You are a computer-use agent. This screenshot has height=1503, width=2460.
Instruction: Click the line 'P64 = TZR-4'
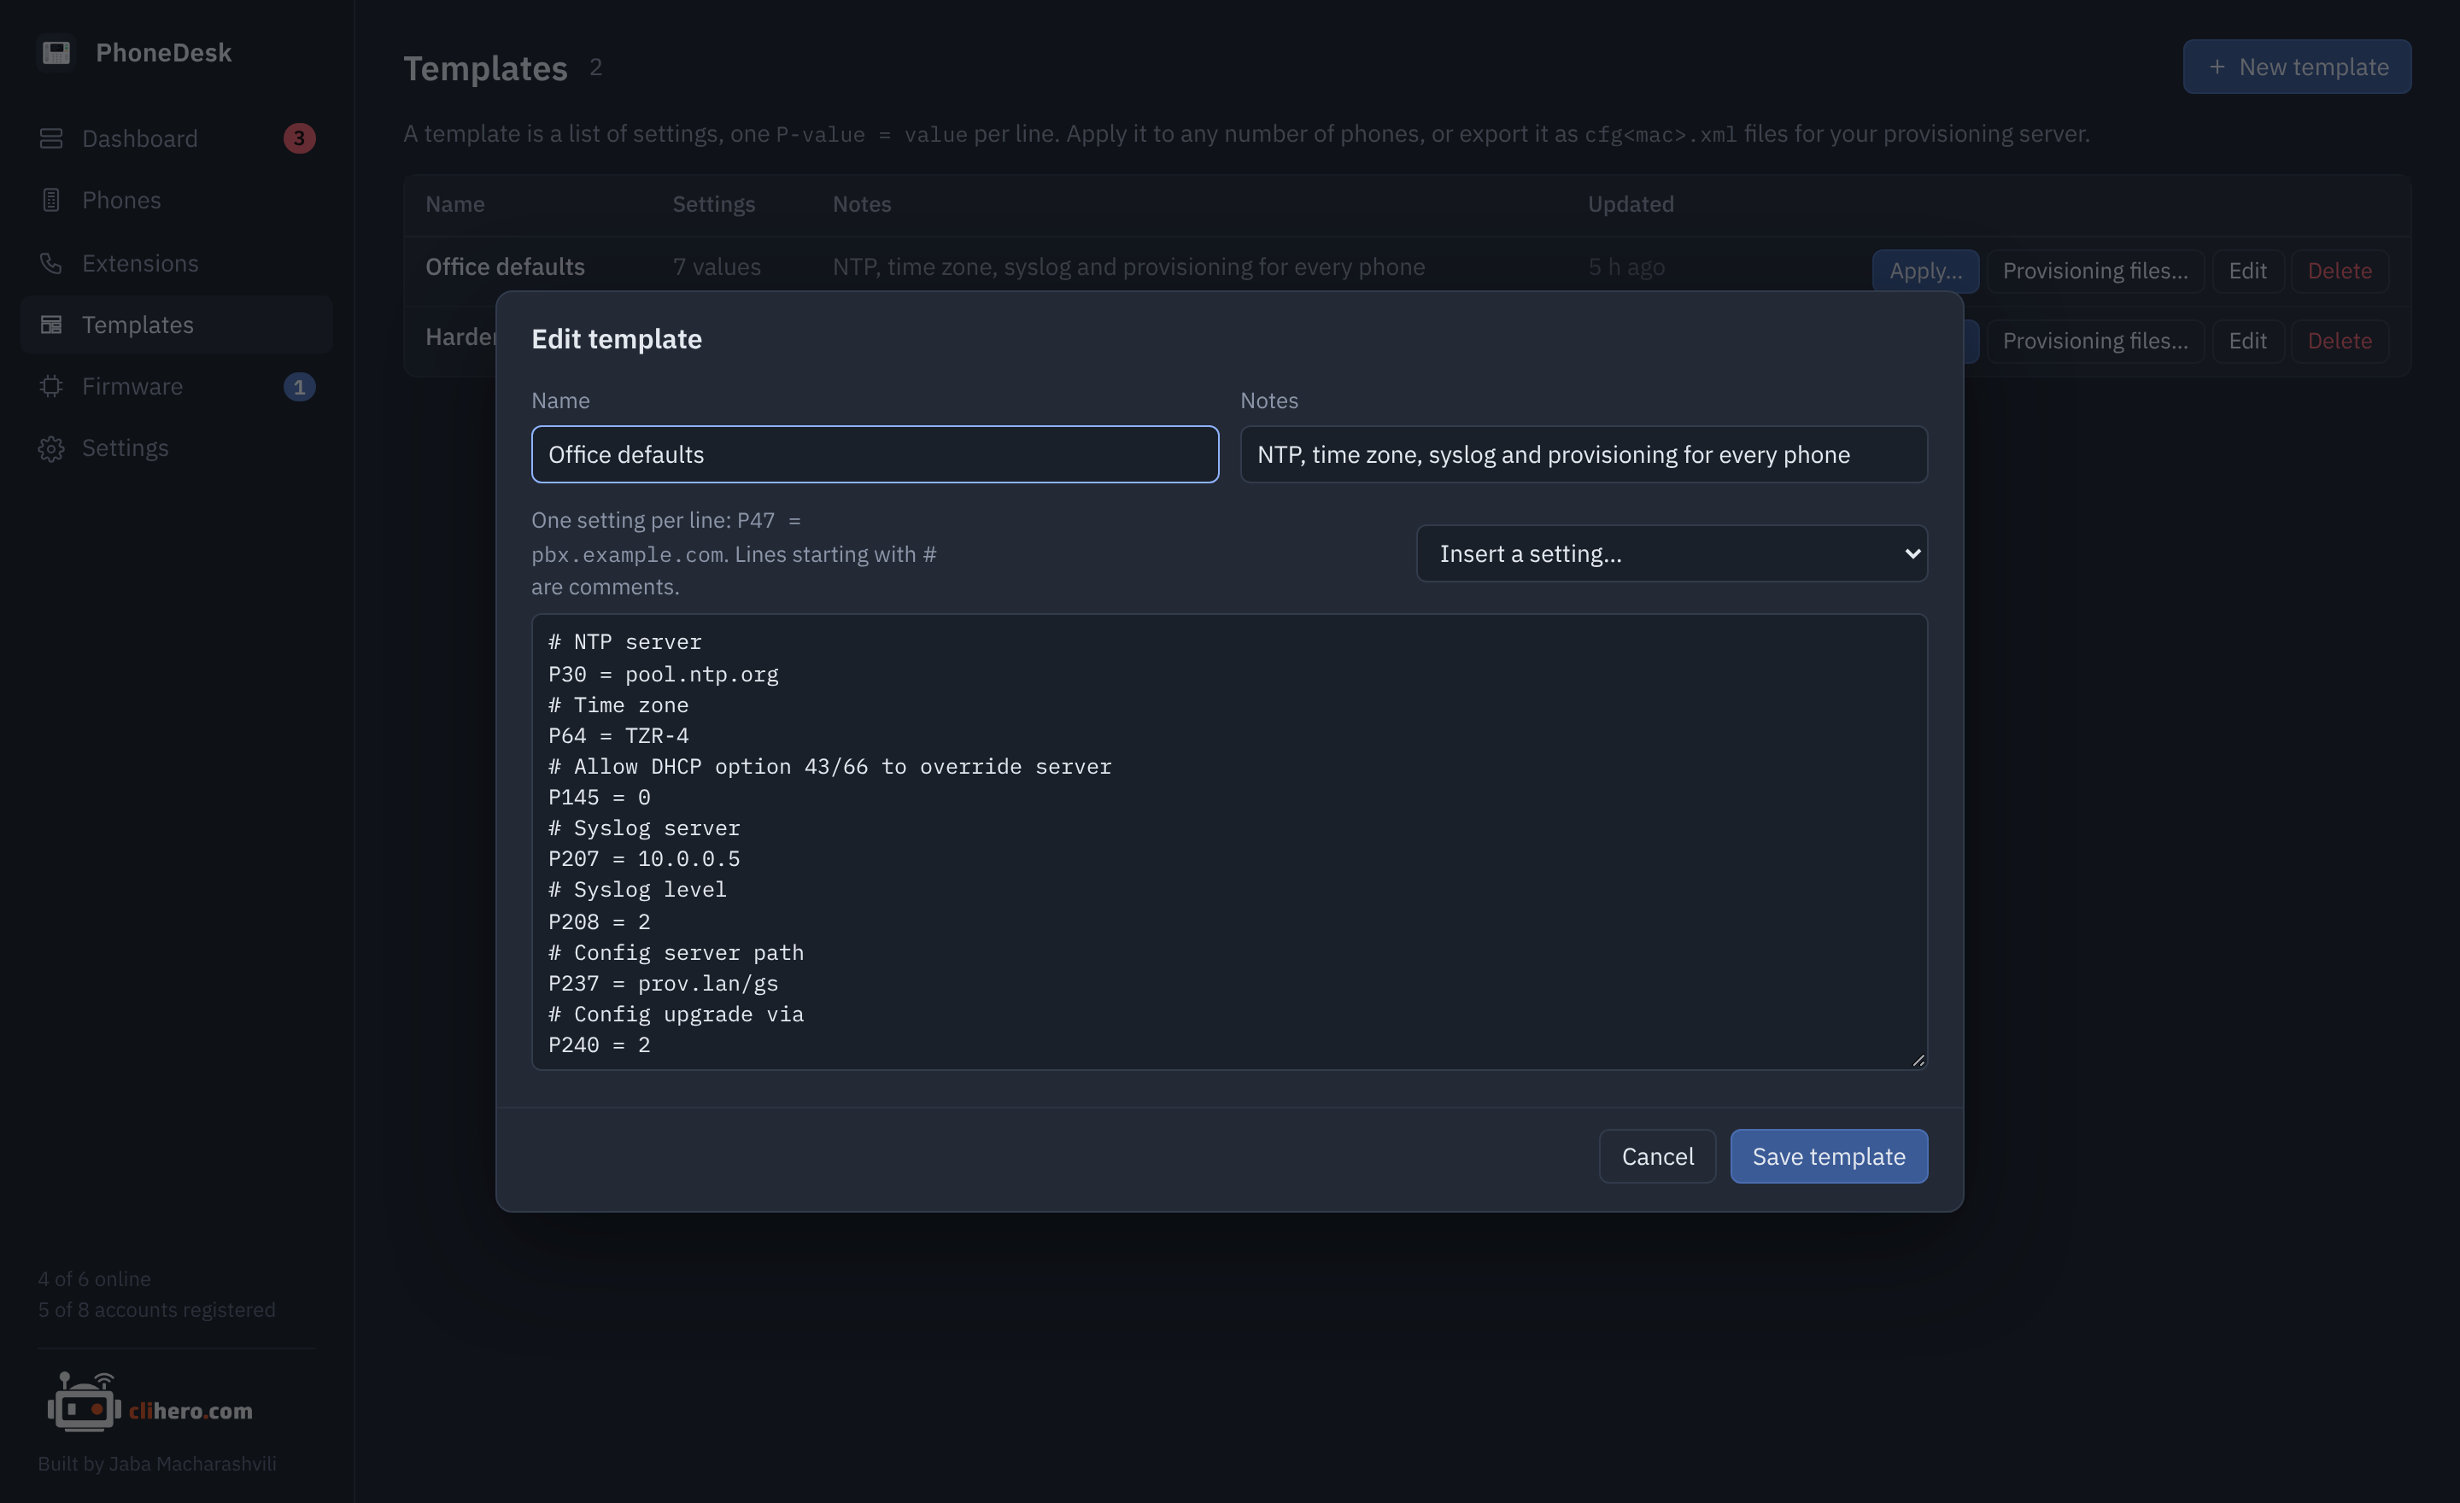pos(618,735)
